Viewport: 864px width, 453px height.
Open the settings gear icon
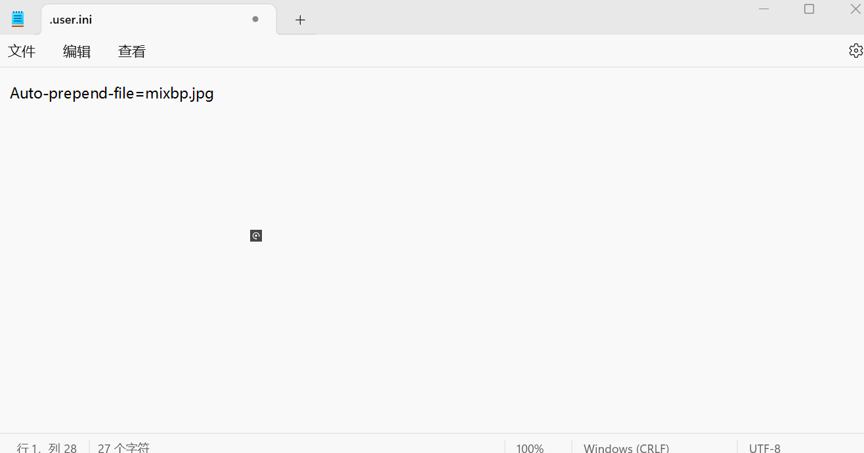855,51
